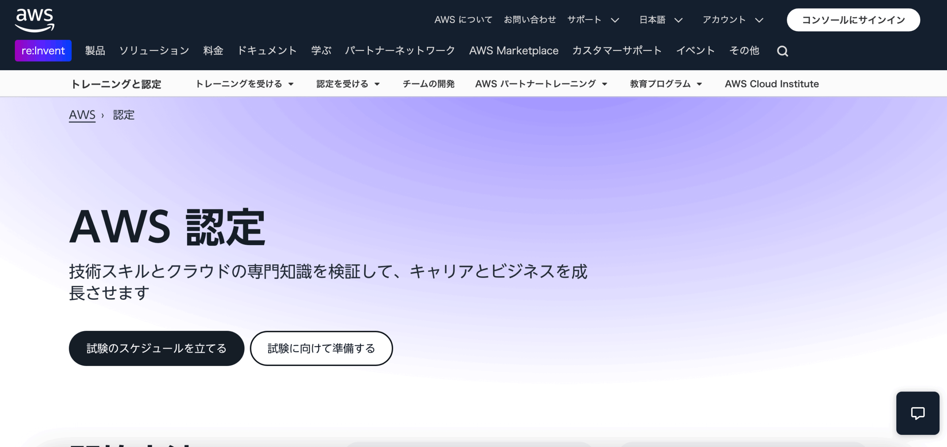Screen dimensions: 947x447
Task: Click the AWS logo in the header
Action: (35, 20)
